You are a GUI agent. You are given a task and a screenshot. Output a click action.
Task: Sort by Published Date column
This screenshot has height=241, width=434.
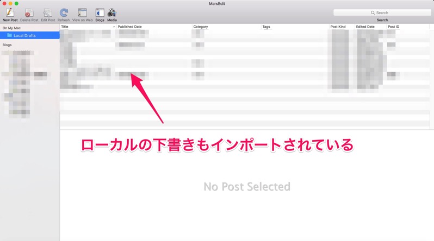154,27
